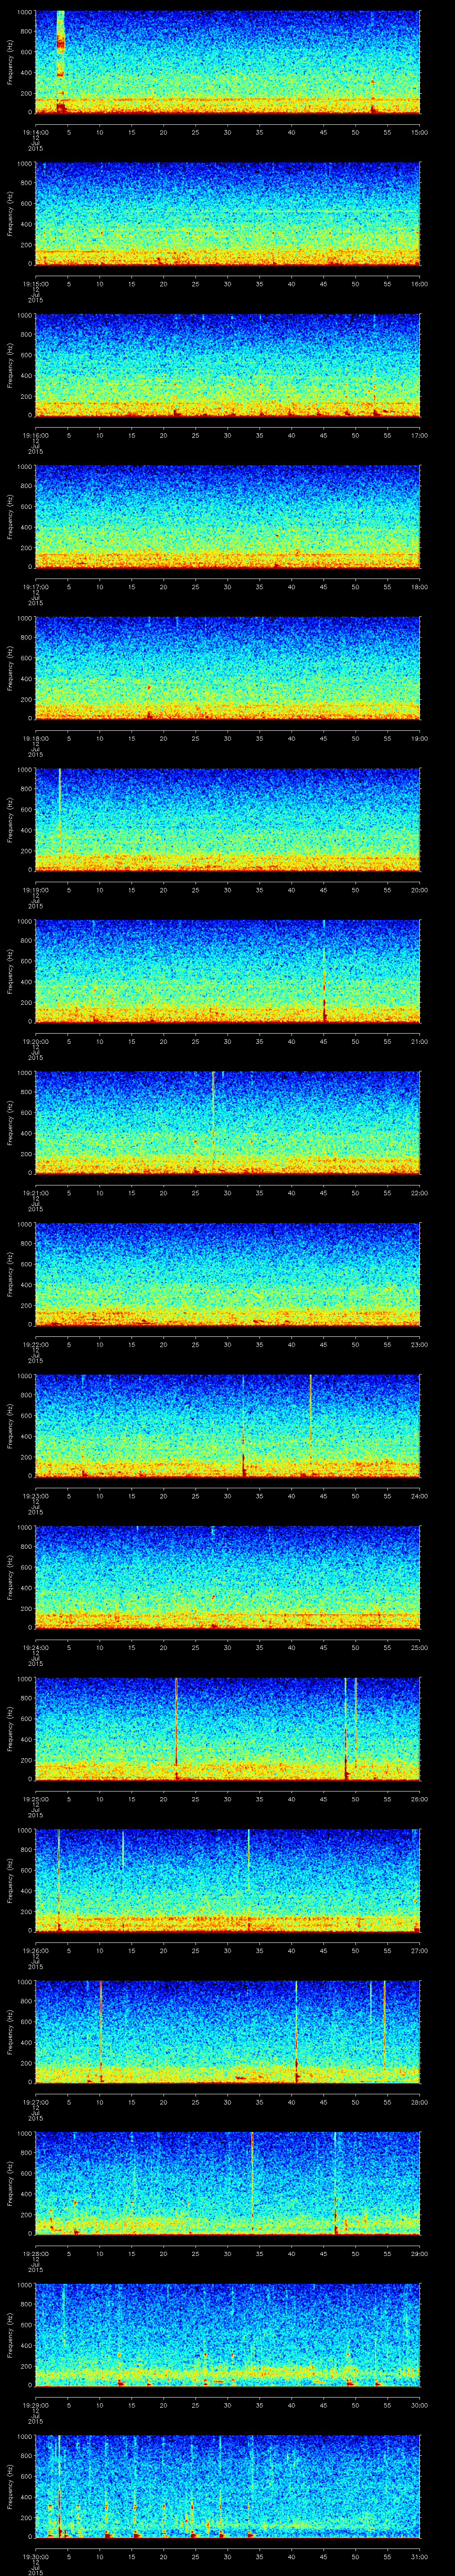Click the spectrogram plot starting at 19:14:00
Screen dimensions: 455x2576
[x=228, y=62]
